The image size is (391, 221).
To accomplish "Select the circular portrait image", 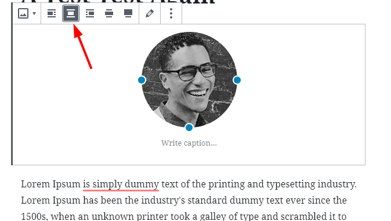I will [x=189, y=80].
